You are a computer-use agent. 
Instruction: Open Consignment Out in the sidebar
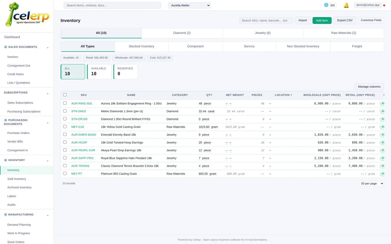19,66
